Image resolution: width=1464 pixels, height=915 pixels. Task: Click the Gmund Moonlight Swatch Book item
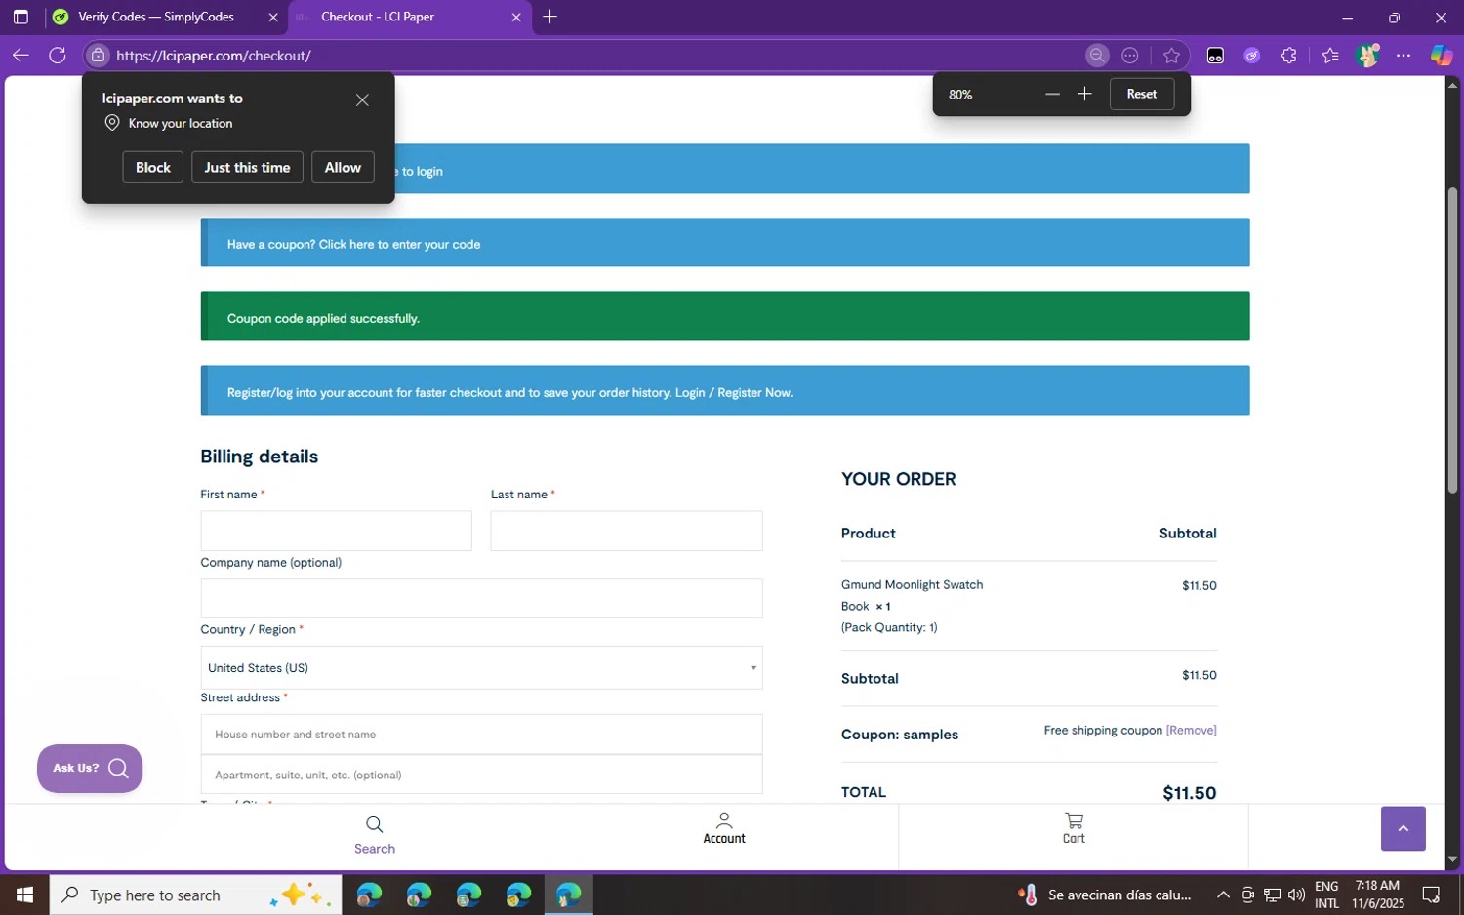click(912, 595)
